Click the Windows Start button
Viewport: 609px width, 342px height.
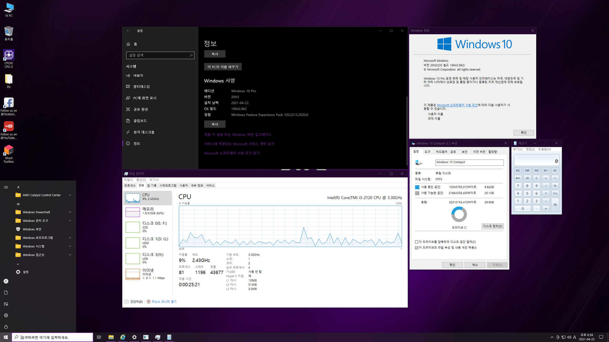pyautogui.click(x=6, y=337)
